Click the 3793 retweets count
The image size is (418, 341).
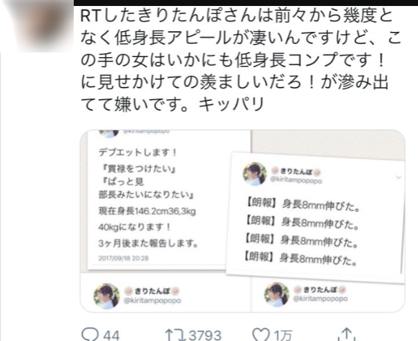click(x=205, y=336)
